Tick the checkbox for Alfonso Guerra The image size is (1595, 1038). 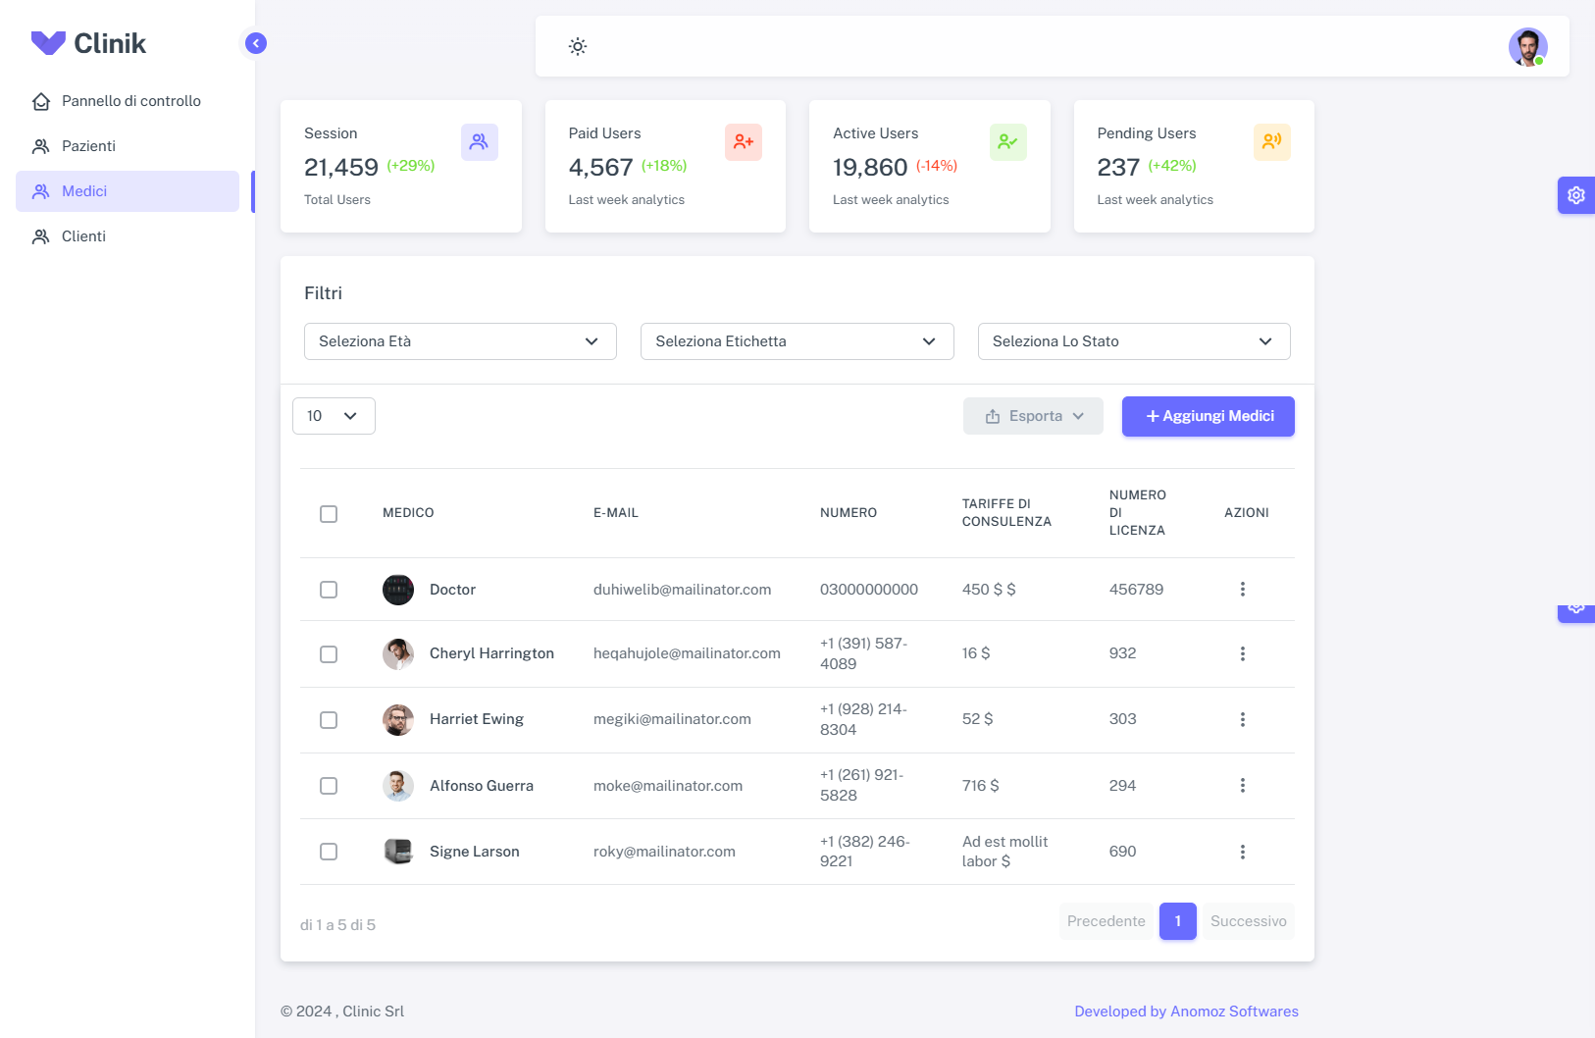point(329,786)
